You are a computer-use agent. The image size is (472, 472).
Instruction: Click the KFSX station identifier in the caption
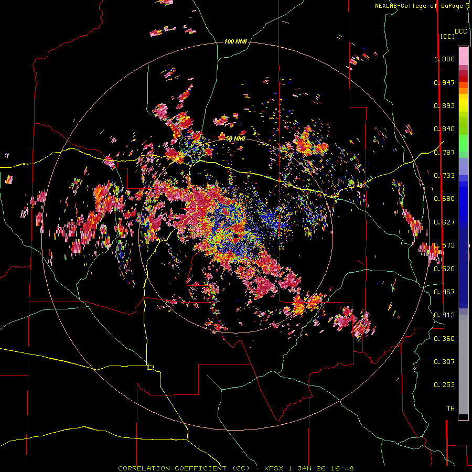click(x=274, y=468)
